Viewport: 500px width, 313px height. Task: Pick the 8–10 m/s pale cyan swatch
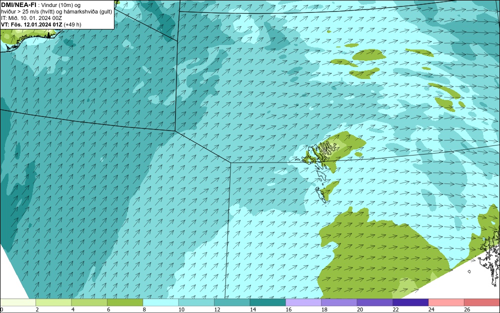160,302
